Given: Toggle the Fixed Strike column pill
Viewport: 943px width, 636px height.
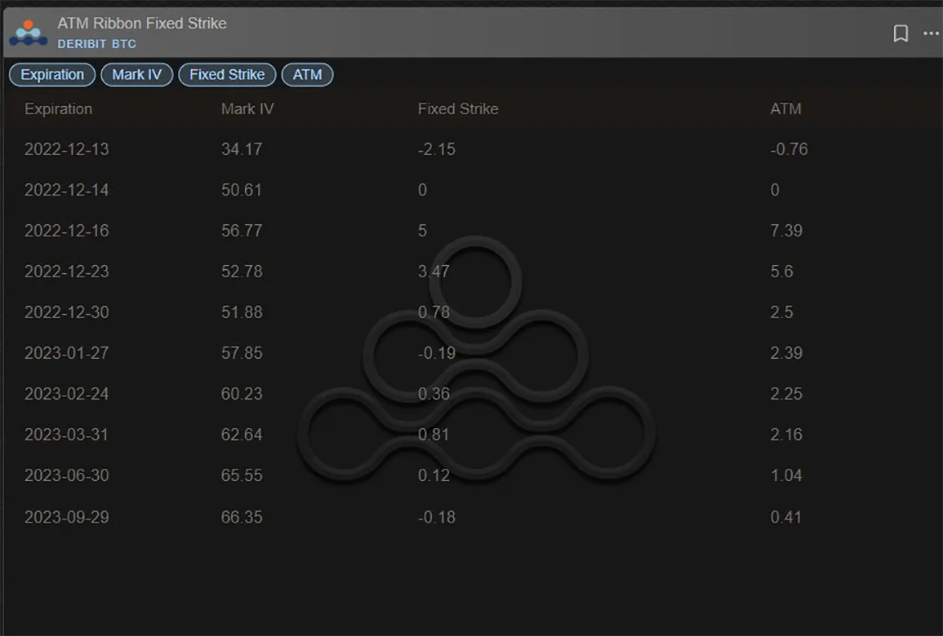Looking at the screenshot, I should pos(227,74).
